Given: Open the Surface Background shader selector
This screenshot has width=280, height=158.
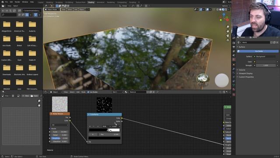Looking at the screenshot, I should 265,57.
